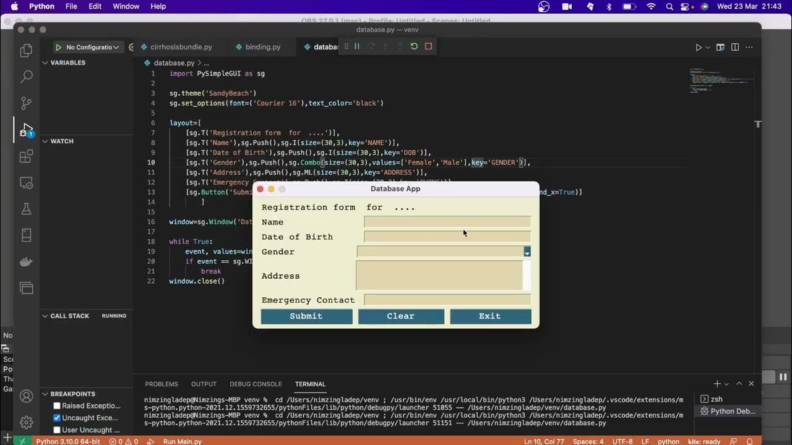
Task: Open the Source Control view
Action: click(x=26, y=103)
